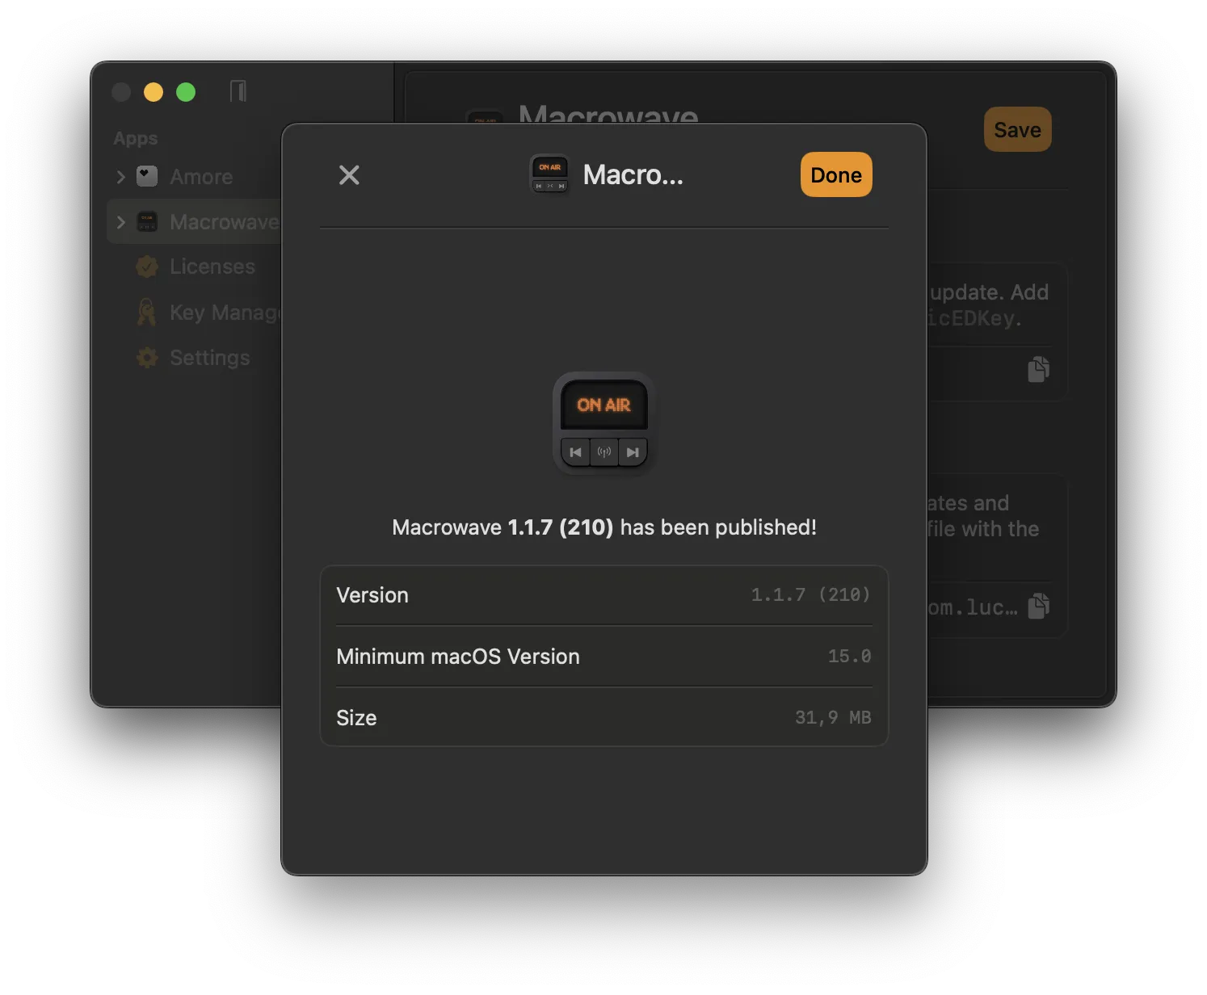Click the small Macrowave icon in the dialog header

(549, 175)
